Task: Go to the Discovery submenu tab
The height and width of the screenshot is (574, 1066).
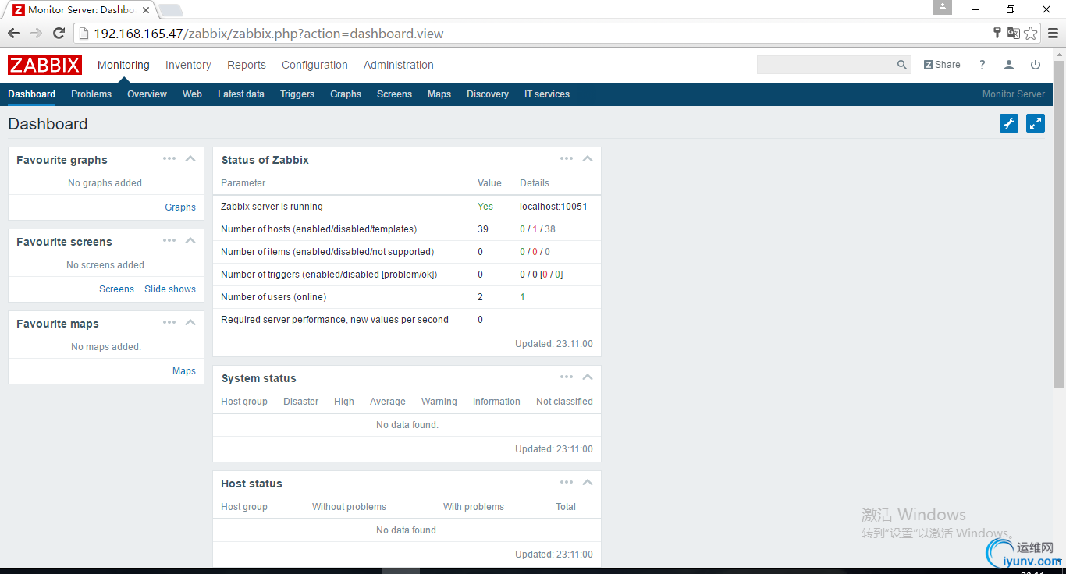Action: (x=488, y=94)
